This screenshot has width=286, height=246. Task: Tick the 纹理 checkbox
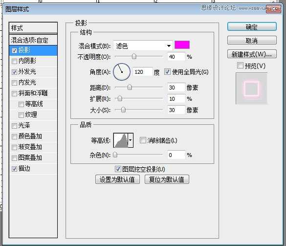click(x=21, y=115)
